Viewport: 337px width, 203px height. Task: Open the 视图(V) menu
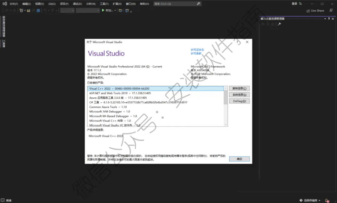[40, 4]
